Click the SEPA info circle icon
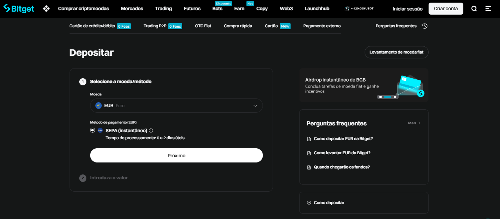Image resolution: width=500 pixels, height=219 pixels. (x=151, y=131)
